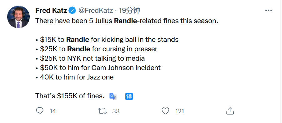Image resolution: width=282 pixels, height=123 pixels.
Task: Click the retweet arrows icon
Action: coord(102,111)
